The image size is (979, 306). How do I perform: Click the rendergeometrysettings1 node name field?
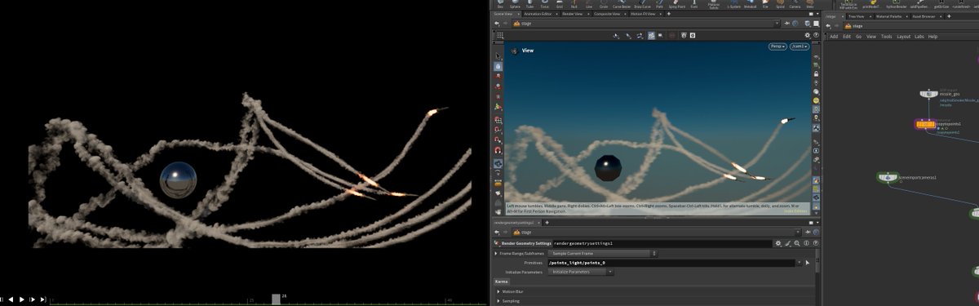(662, 243)
